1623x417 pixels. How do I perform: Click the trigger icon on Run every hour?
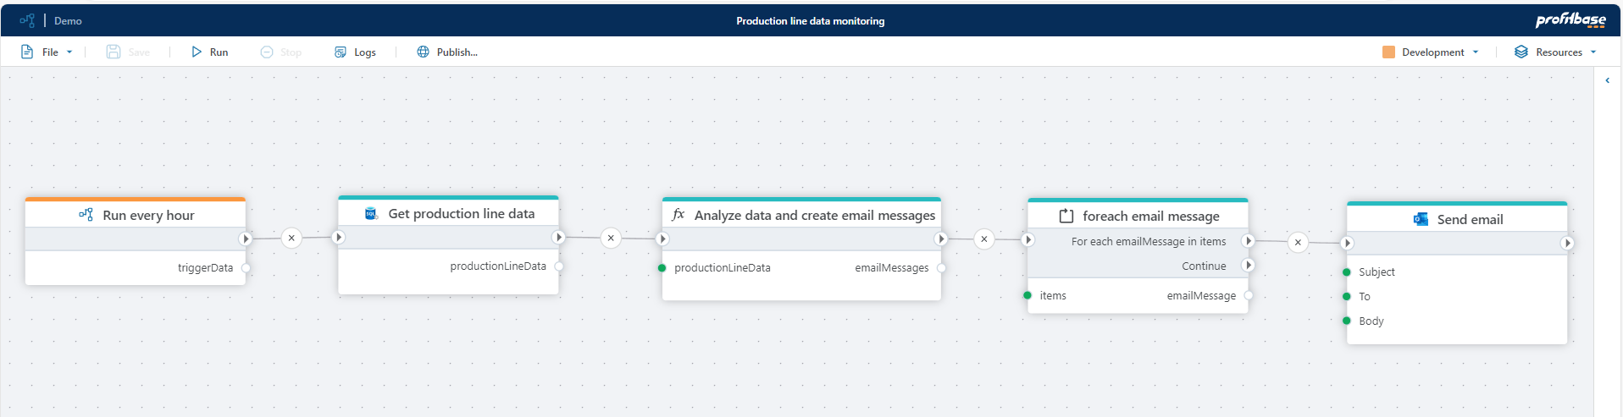(x=86, y=215)
